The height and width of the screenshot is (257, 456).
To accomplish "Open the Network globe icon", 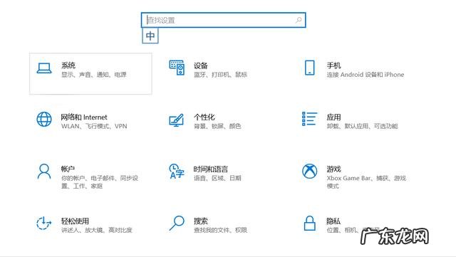I will point(44,119).
